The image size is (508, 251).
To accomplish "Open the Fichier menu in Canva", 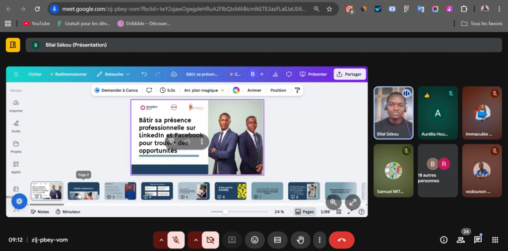I will (35, 74).
